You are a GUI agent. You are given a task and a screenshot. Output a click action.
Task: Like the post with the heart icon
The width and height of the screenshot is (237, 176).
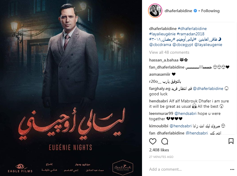pyautogui.click(x=153, y=141)
